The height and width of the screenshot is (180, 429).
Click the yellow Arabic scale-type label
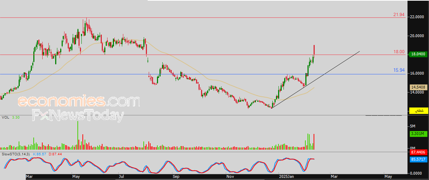418,111
